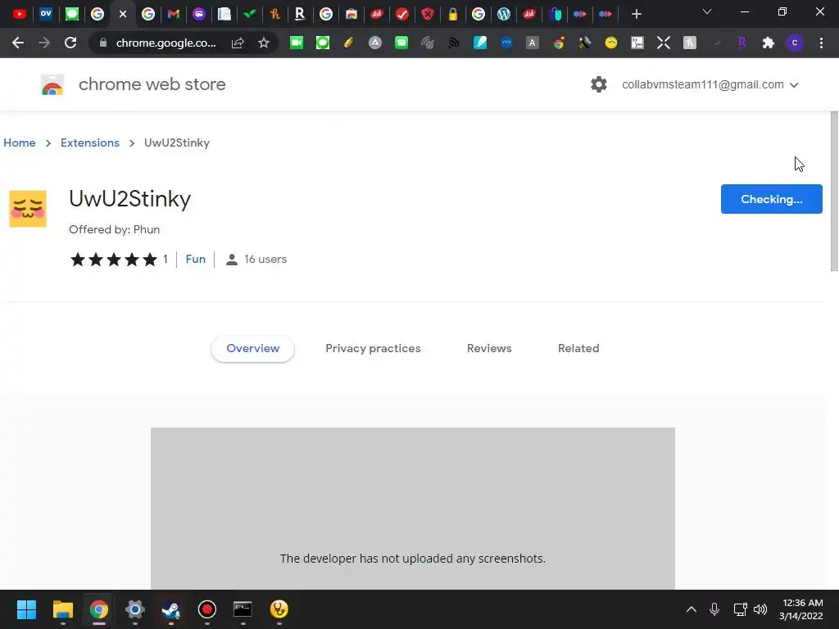Screen dimensions: 839x629
Task: Open the Extensions puzzle menu
Action: 769,43
